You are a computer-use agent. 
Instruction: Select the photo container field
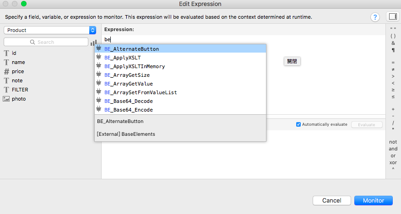point(19,99)
